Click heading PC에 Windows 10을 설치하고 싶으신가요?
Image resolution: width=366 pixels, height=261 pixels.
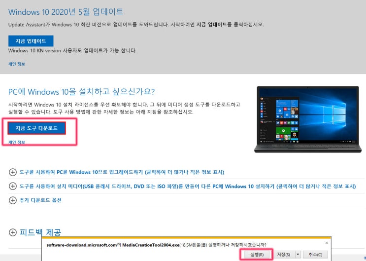(81, 92)
